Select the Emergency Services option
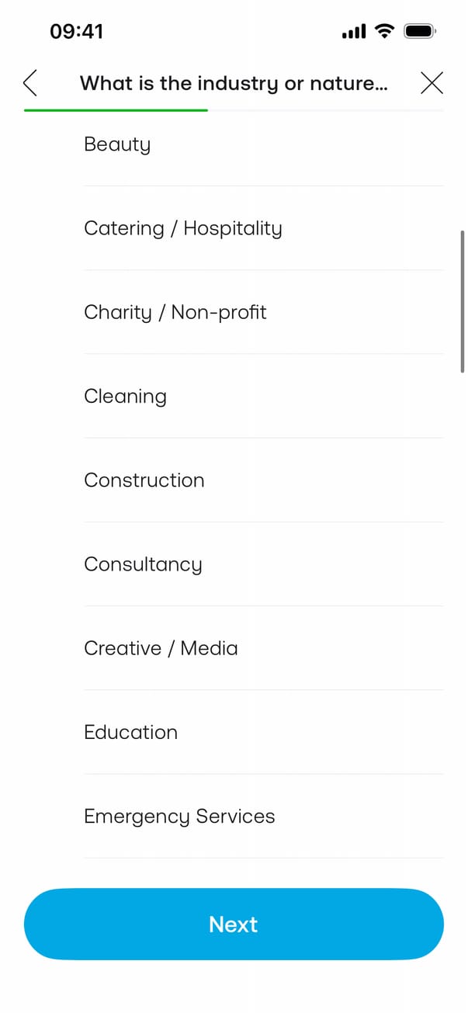 [179, 816]
